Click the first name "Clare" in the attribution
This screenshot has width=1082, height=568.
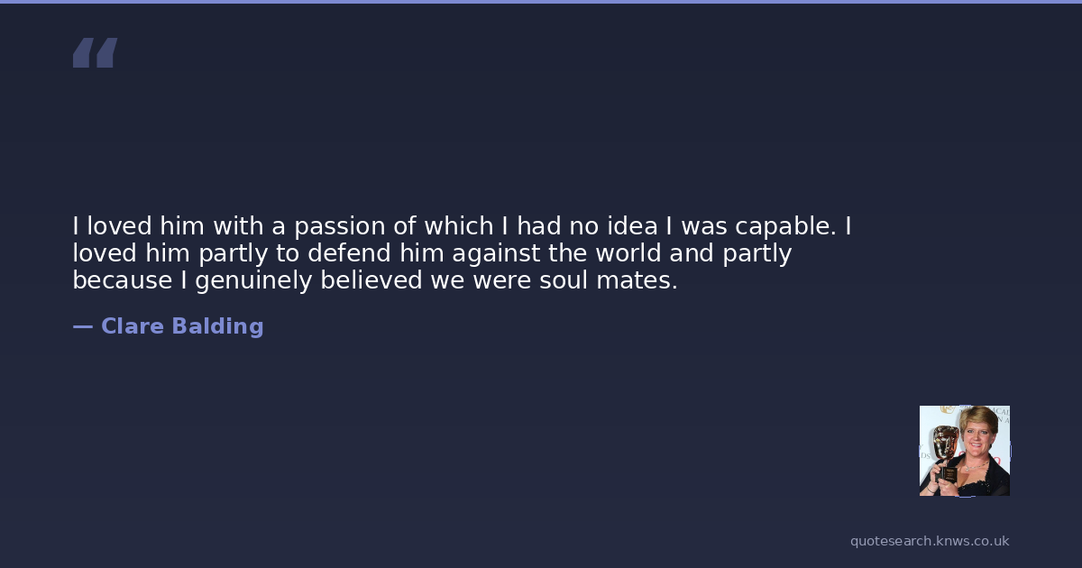click(x=131, y=326)
